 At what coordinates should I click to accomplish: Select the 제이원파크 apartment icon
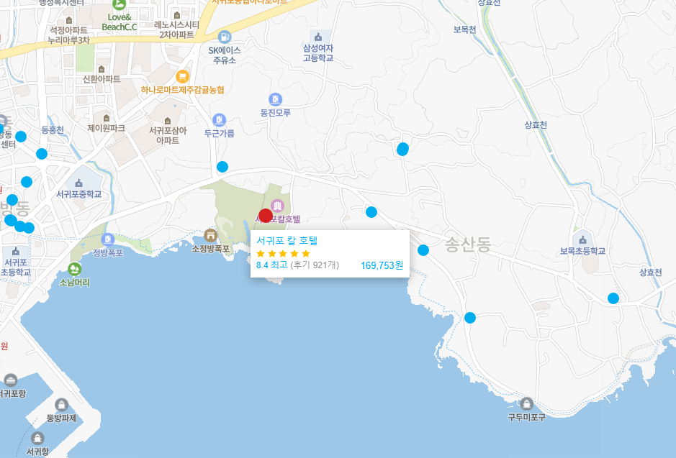pos(106,118)
